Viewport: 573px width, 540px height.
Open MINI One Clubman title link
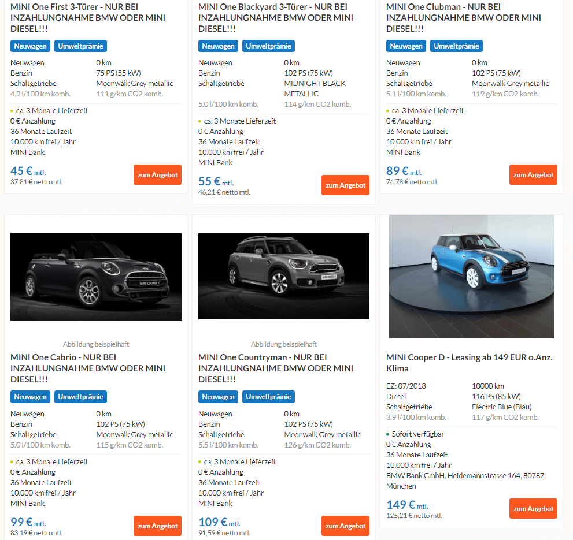(463, 17)
